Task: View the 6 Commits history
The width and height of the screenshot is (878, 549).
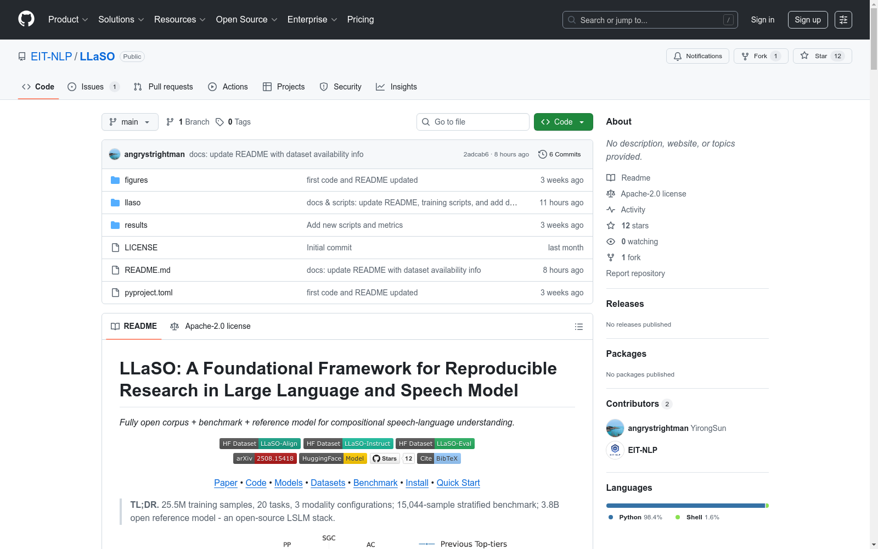Action: coord(559,154)
